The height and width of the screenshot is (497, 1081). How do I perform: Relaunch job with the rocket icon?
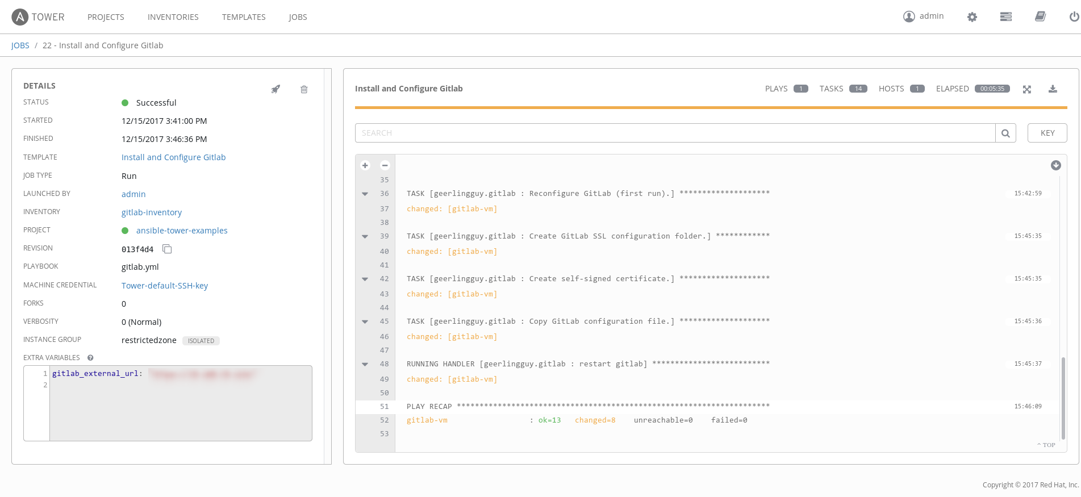pyautogui.click(x=276, y=89)
